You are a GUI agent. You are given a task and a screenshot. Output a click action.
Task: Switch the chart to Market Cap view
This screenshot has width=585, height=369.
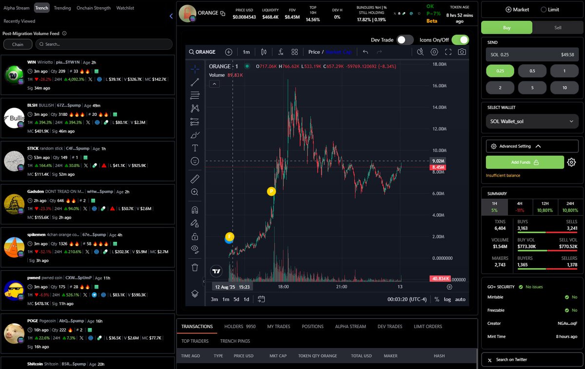339,52
